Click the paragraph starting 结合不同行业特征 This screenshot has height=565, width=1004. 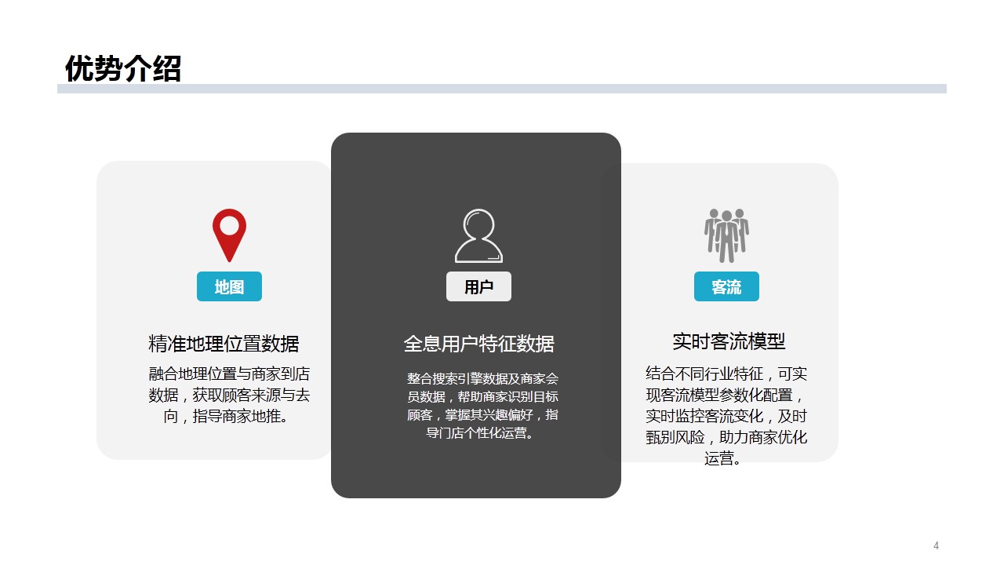pyautogui.click(x=726, y=416)
